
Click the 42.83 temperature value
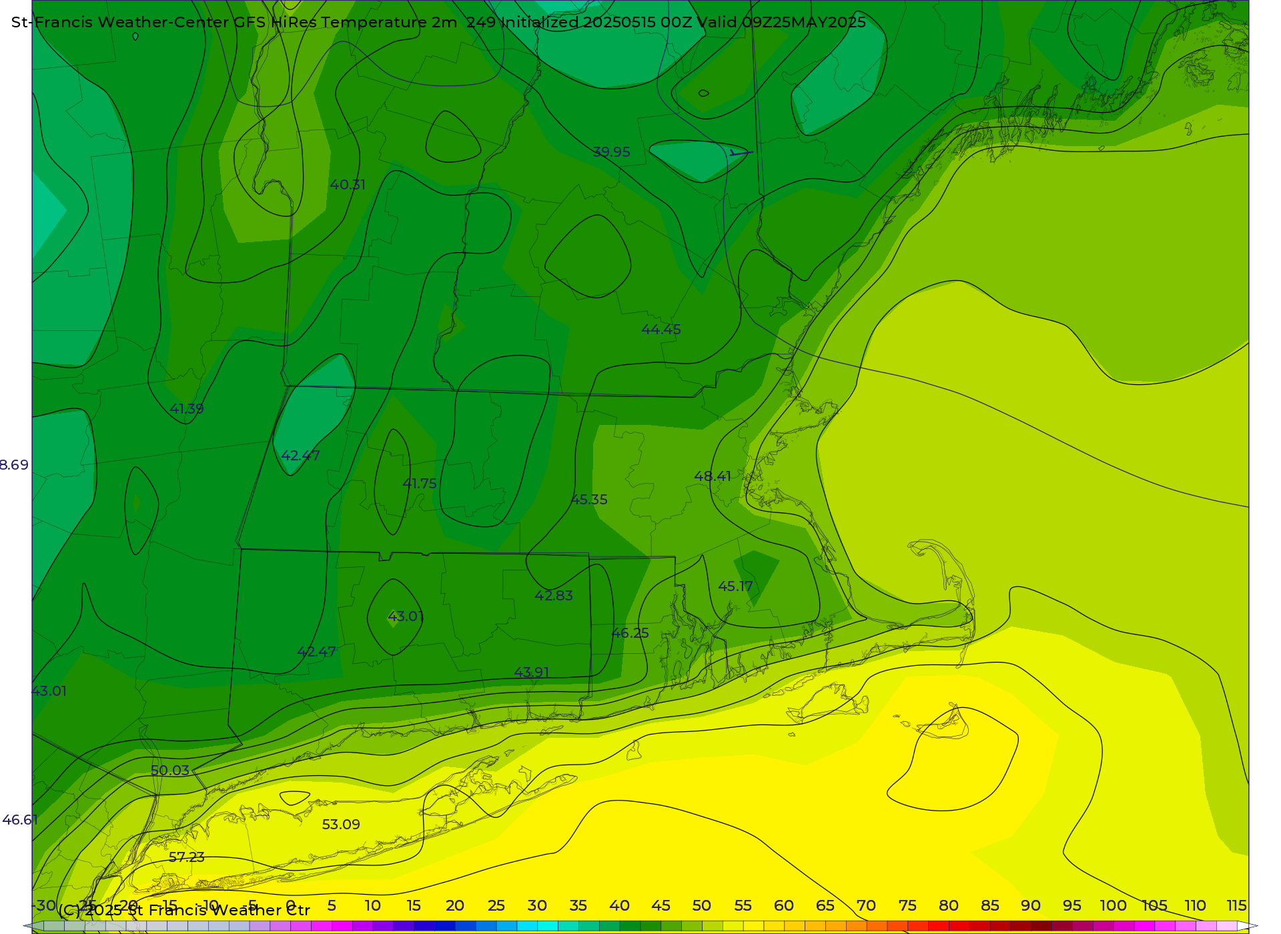(554, 596)
